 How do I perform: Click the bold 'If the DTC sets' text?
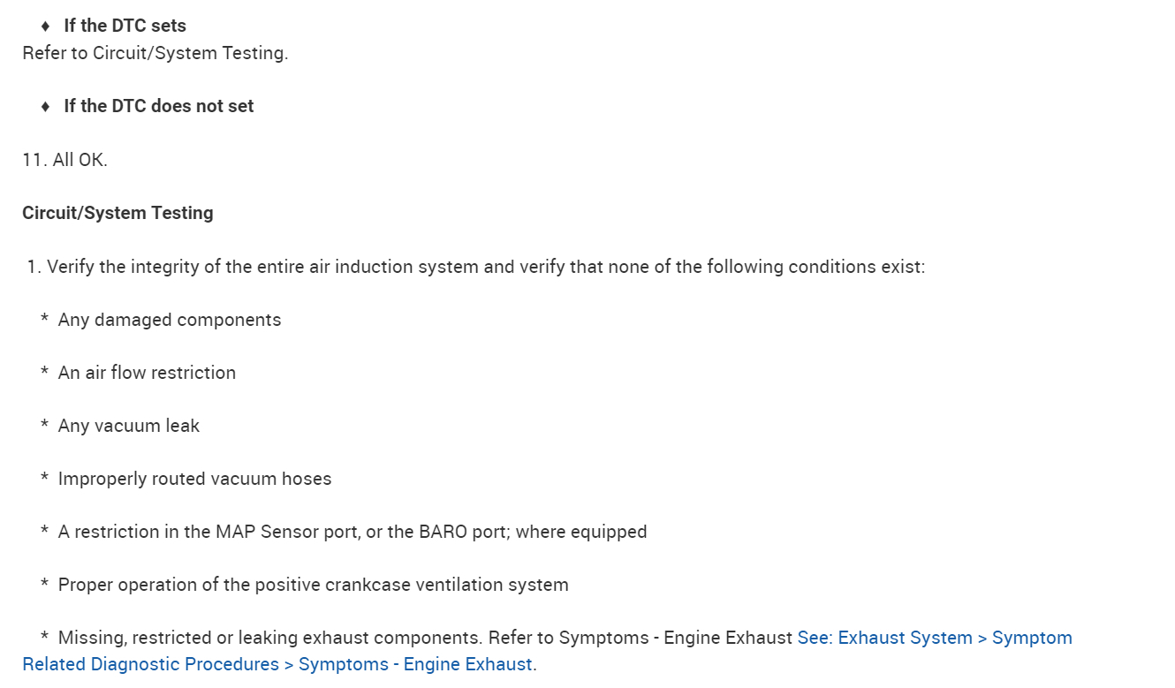[125, 26]
